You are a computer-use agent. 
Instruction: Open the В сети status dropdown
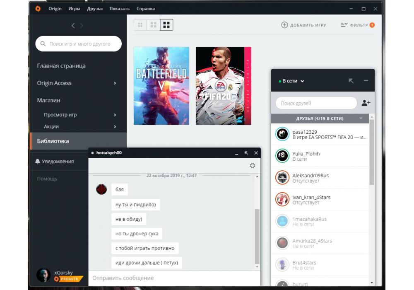pos(291,81)
